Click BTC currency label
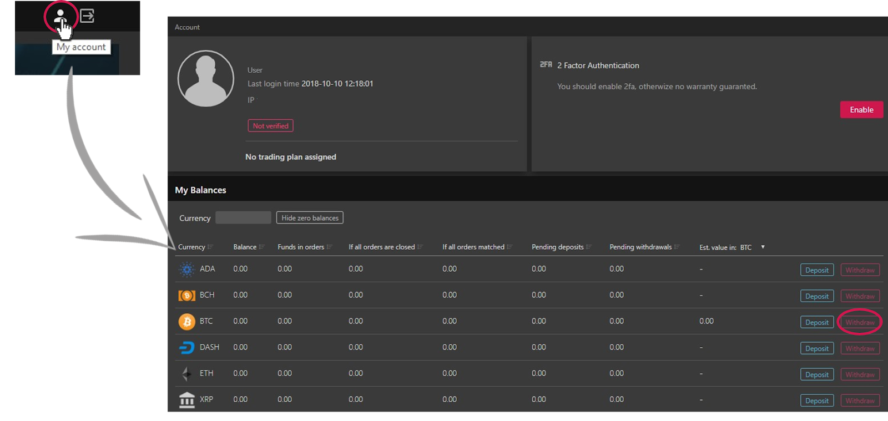Image resolution: width=888 pixels, height=421 pixels. tap(206, 321)
